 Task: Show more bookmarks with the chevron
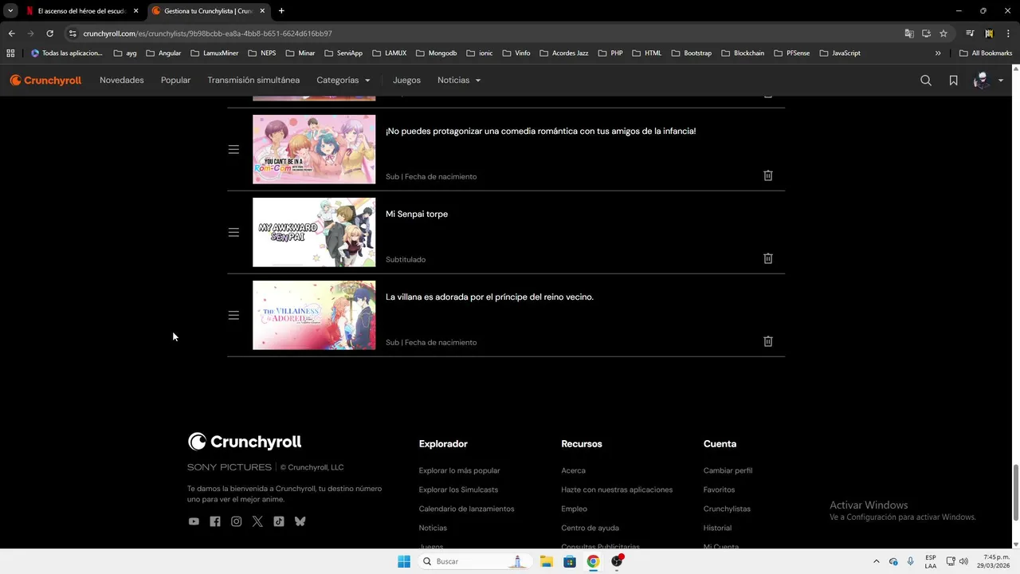938,53
